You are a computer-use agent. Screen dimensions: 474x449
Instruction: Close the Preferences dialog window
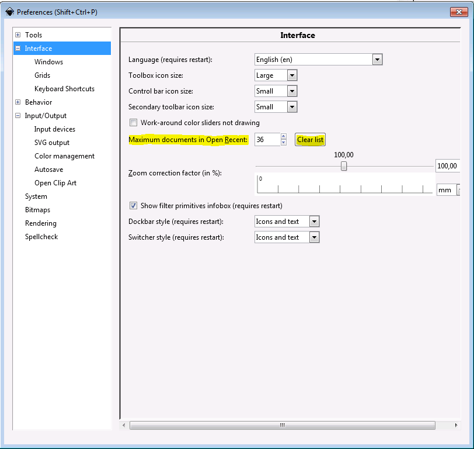pyautogui.click(x=456, y=12)
